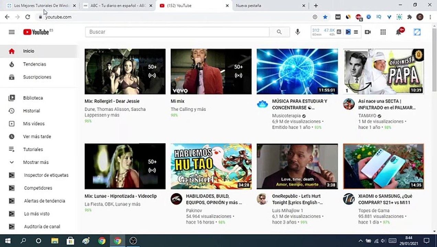Screen dimensions: 437x247
Task: Open the account avatar menu on YouTube
Action: pos(417,32)
